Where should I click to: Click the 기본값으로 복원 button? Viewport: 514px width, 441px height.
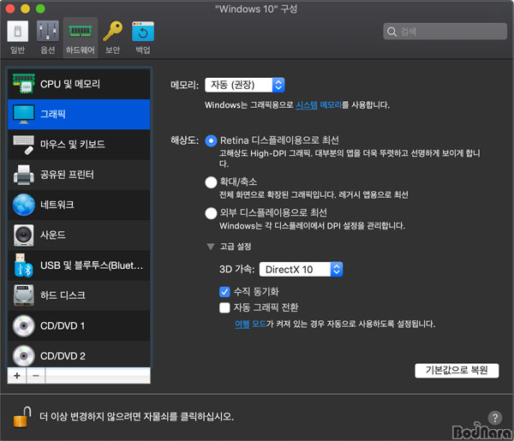point(457,371)
